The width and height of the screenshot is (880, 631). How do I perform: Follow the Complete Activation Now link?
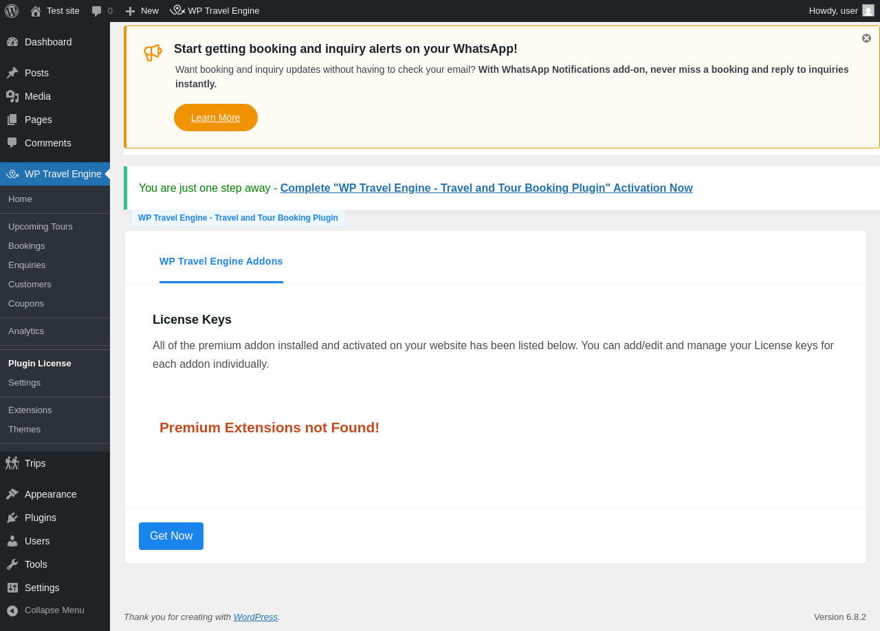[x=486, y=188]
